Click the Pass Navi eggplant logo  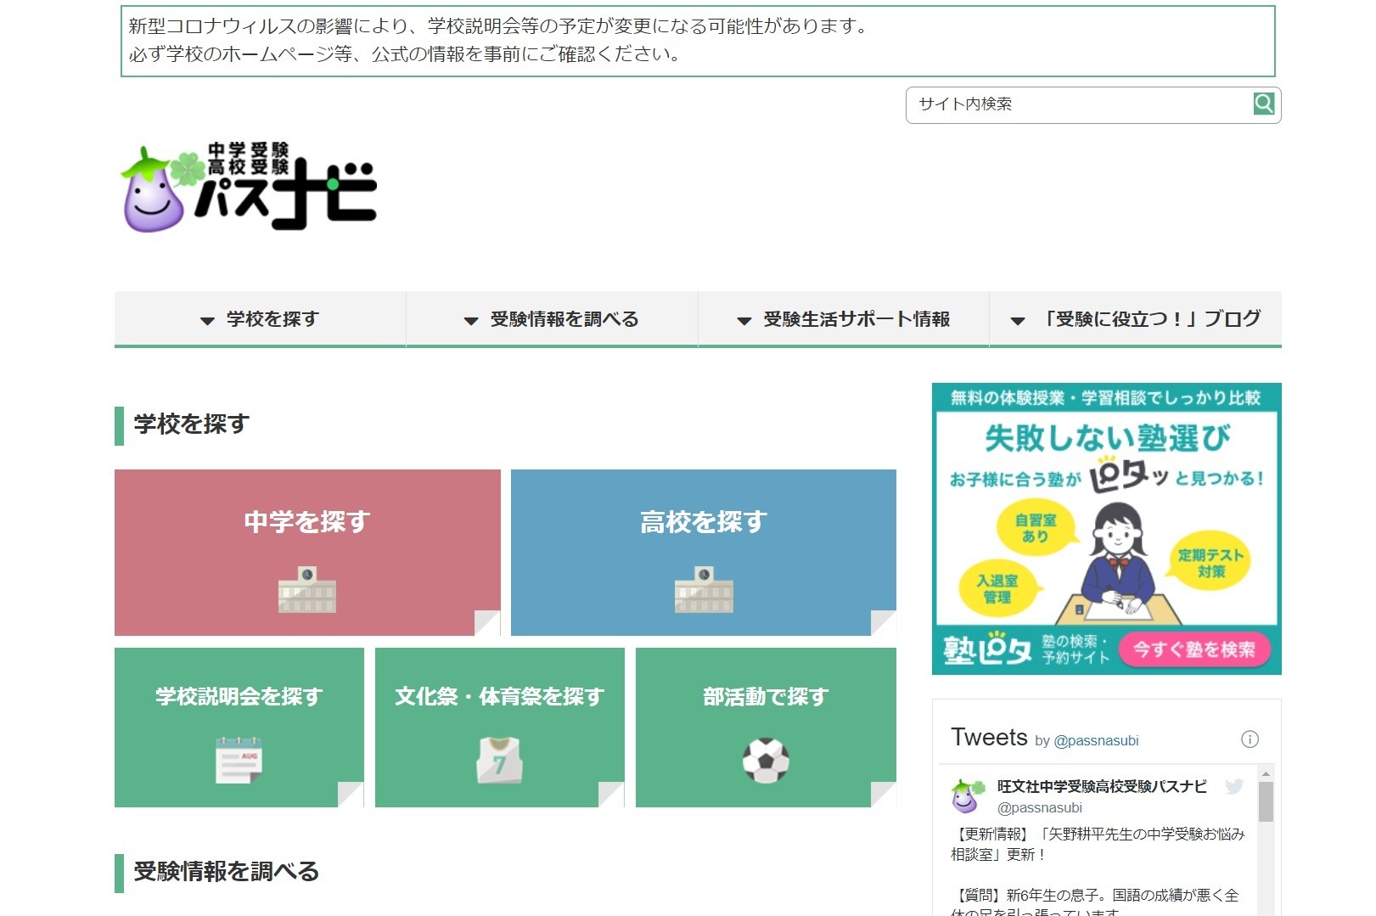tap(250, 187)
